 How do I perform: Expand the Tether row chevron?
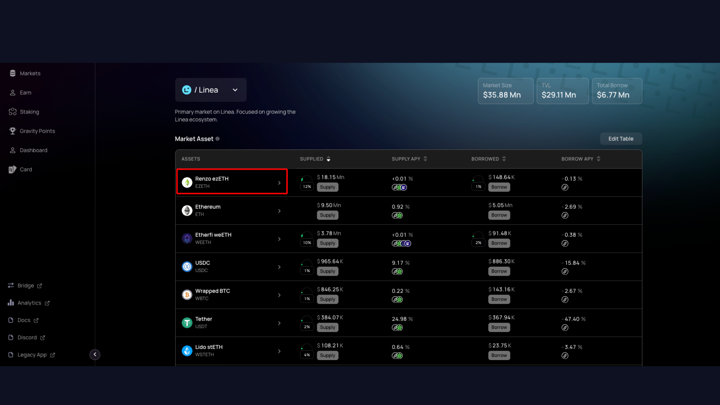(279, 323)
